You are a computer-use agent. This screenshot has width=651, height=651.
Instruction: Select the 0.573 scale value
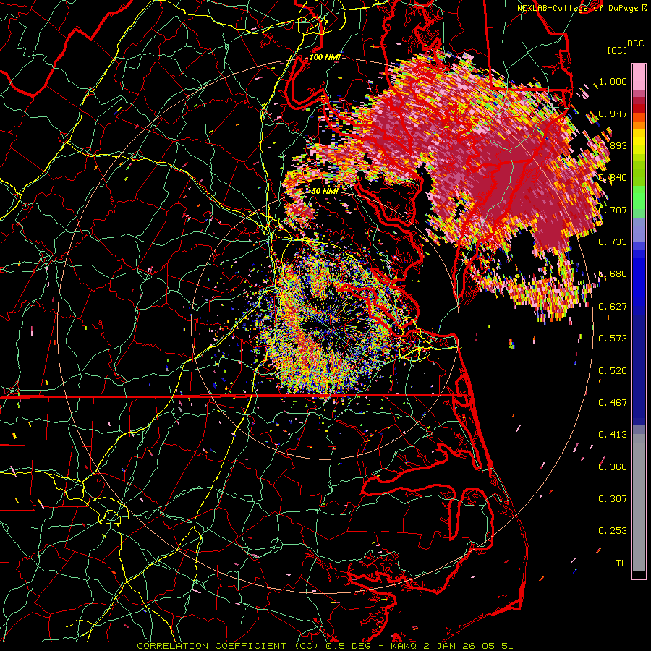click(x=613, y=339)
